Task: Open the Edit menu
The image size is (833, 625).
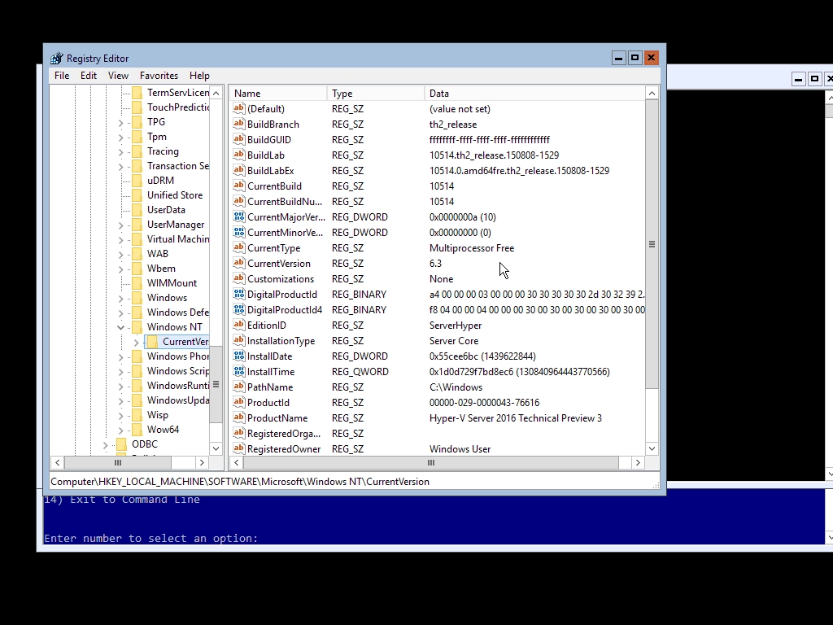Action: tap(88, 76)
